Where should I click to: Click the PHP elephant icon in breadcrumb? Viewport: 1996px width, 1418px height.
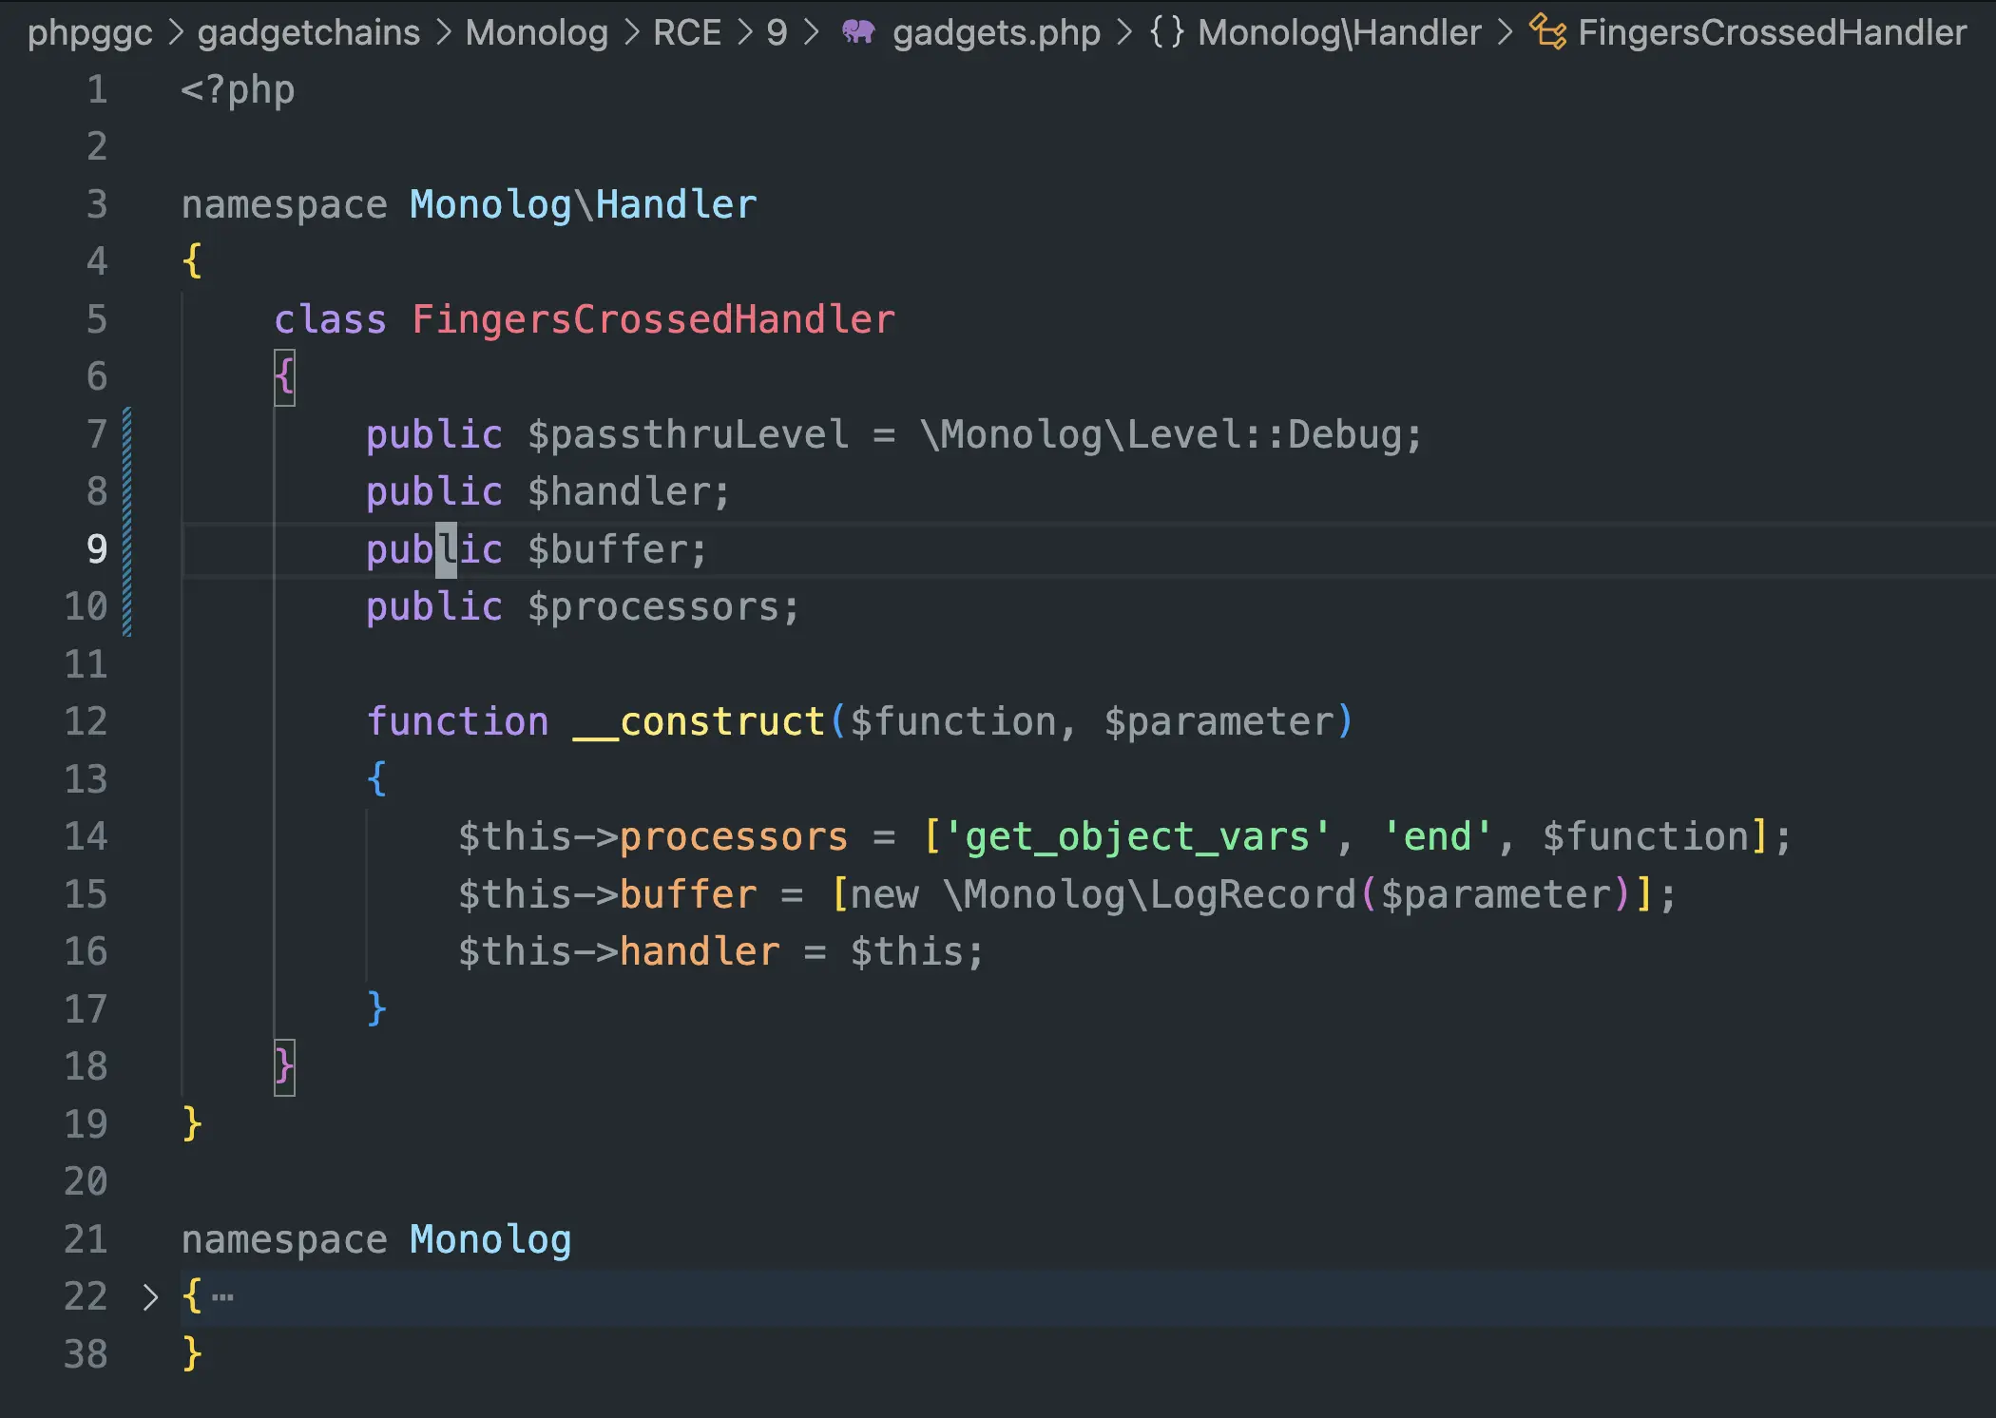tap(858, 32)
